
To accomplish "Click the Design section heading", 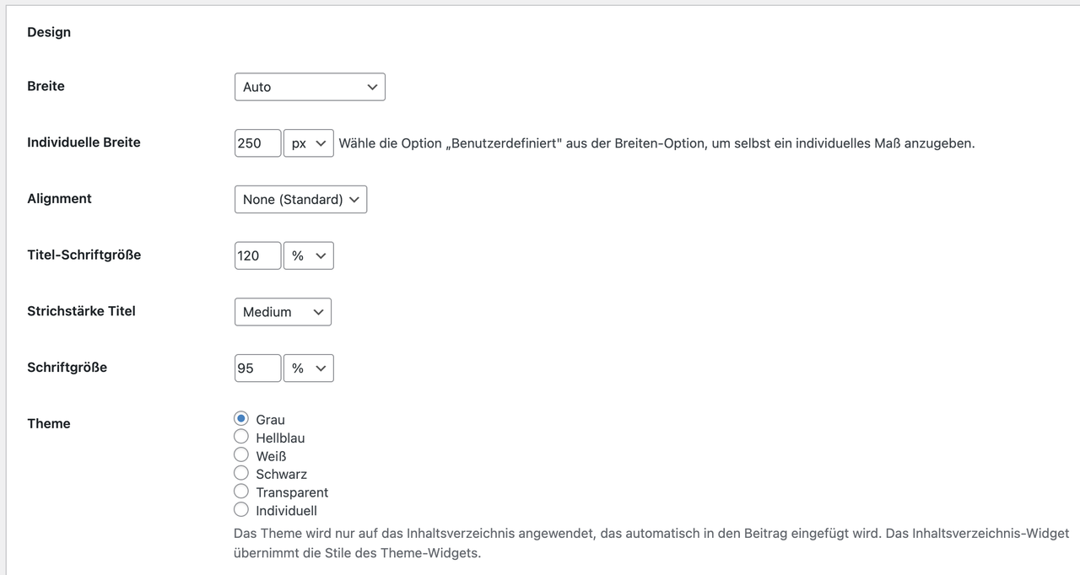I will pos(49,32).
